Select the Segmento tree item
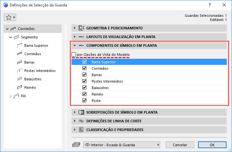This screenshot has width=232, height=152. click(x=29, y=37)
